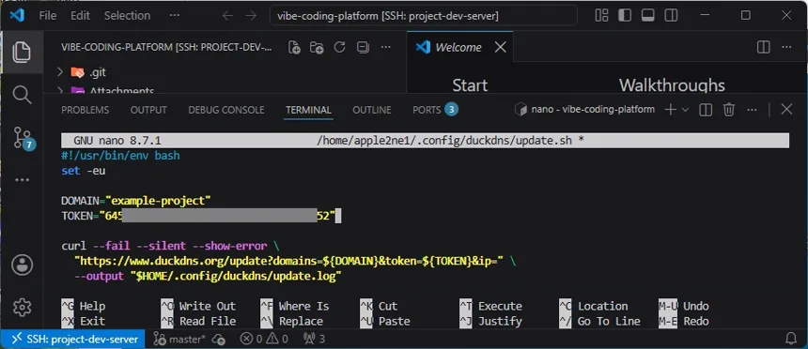This screenshot has width=808, height=349.
Task: Expand the .git folder
Action: [x=60, y=72]
